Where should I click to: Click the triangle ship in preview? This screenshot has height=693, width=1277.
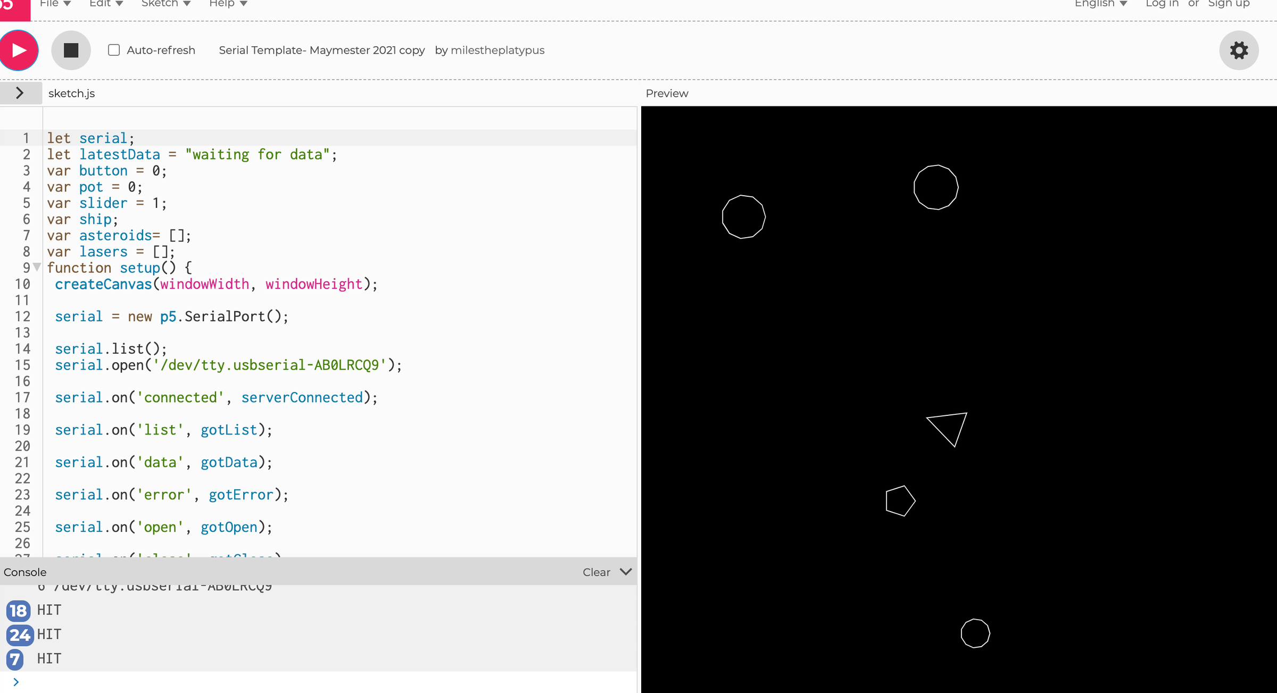point(949,427)
